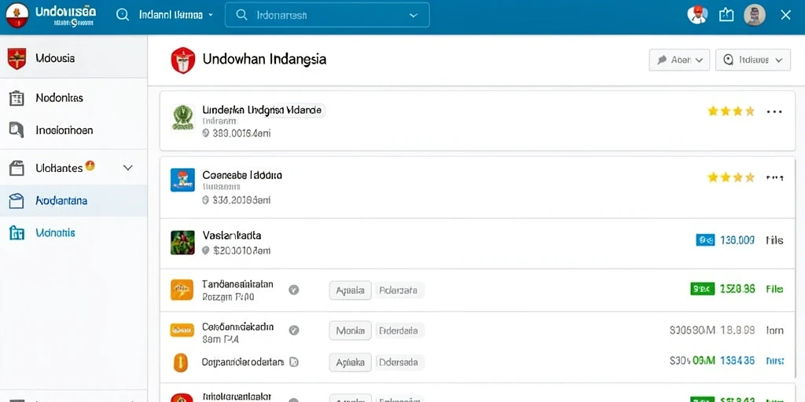Click the shield icon beside $200010 price
Image resolution: width=805 pixels, height=402 pixels.
click(x=206, y=250)
